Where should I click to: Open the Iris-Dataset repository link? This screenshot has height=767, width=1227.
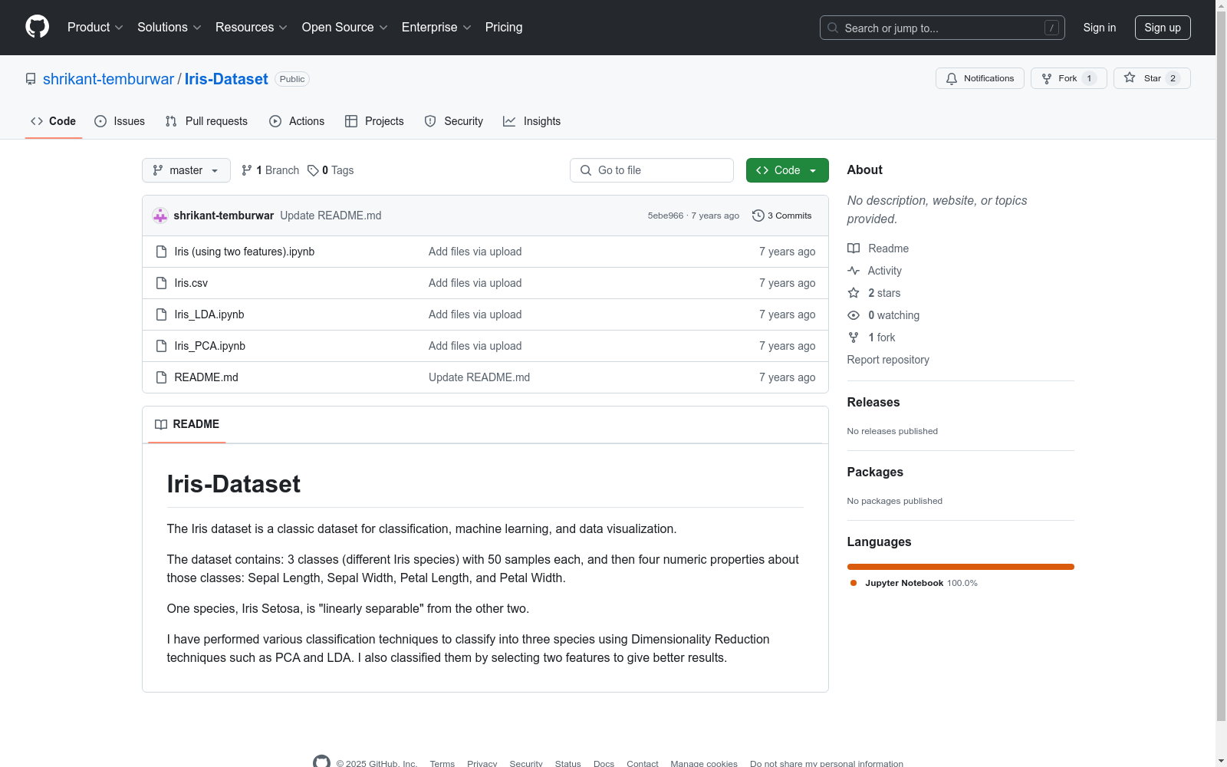coord(226,79)
